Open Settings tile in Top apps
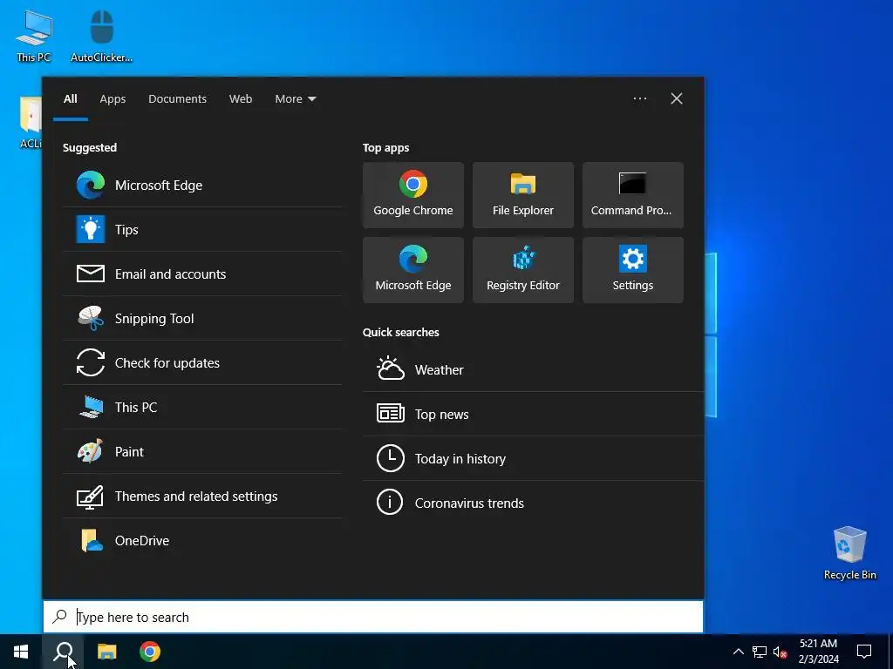893x669 pixels. [633, 270]
